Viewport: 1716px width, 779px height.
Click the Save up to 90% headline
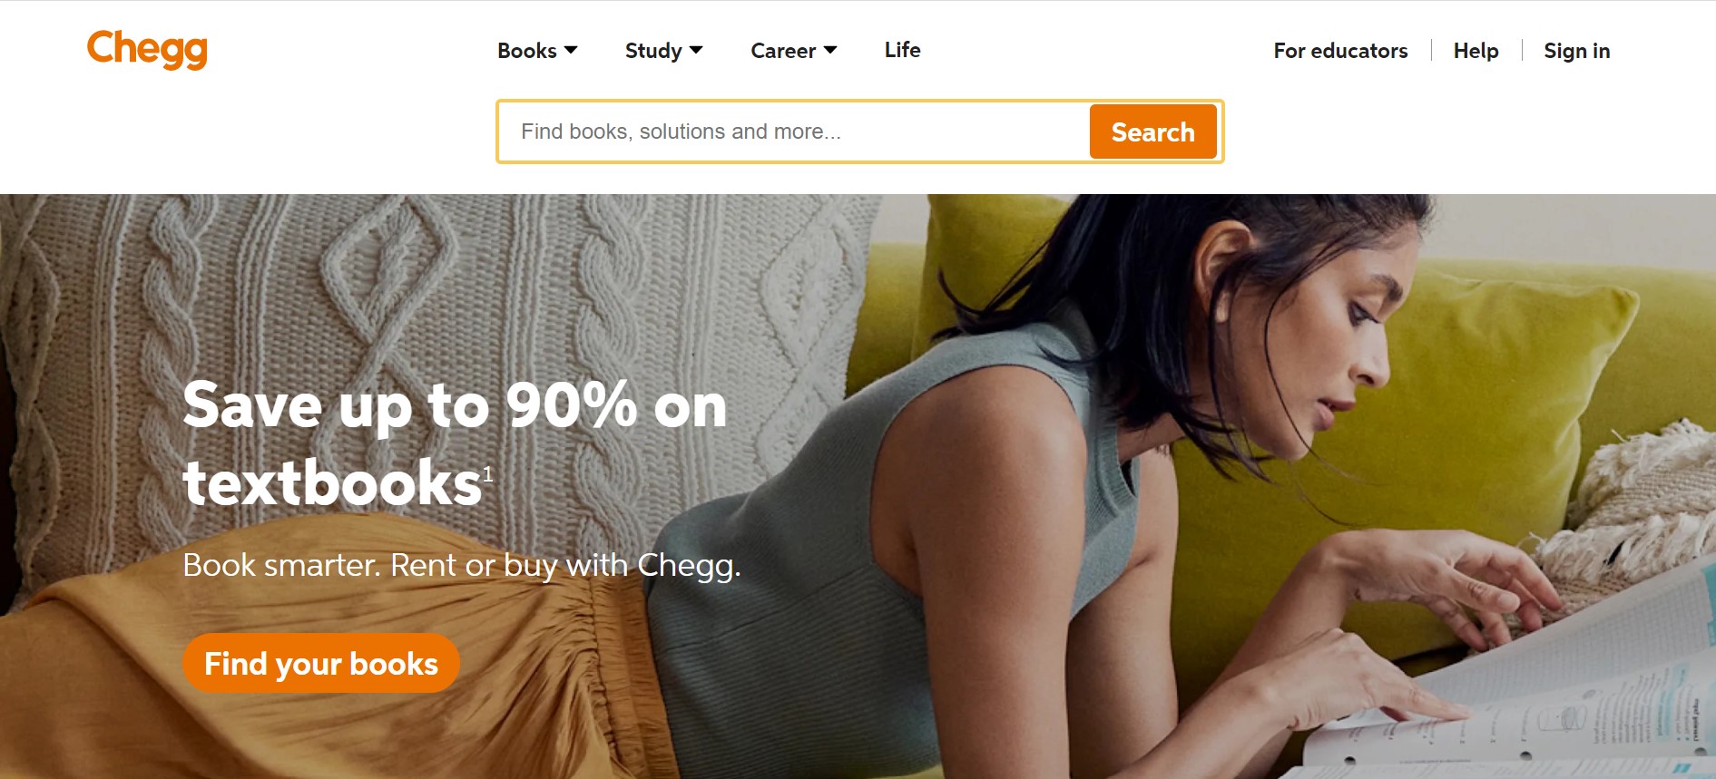click(455, 443)
